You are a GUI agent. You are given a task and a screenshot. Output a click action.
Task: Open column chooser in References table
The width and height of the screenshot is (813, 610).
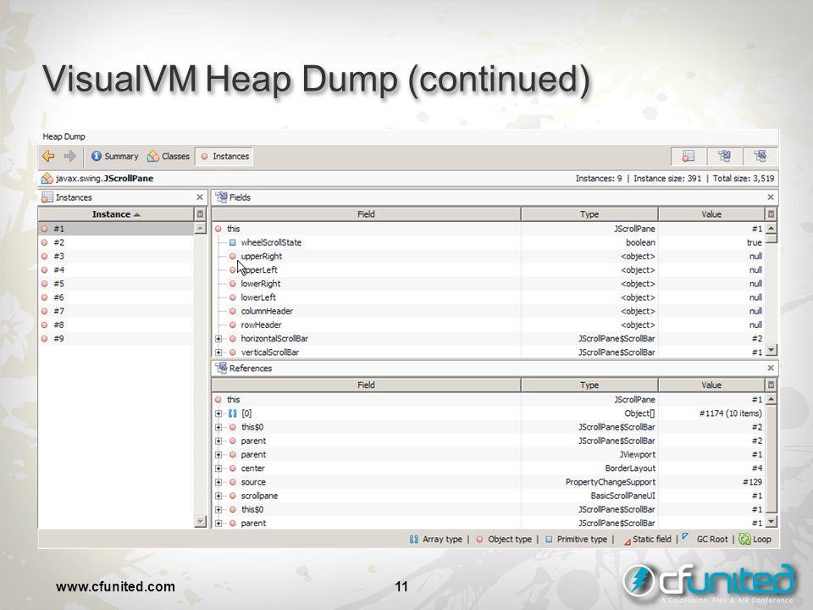tap(771, 385)
